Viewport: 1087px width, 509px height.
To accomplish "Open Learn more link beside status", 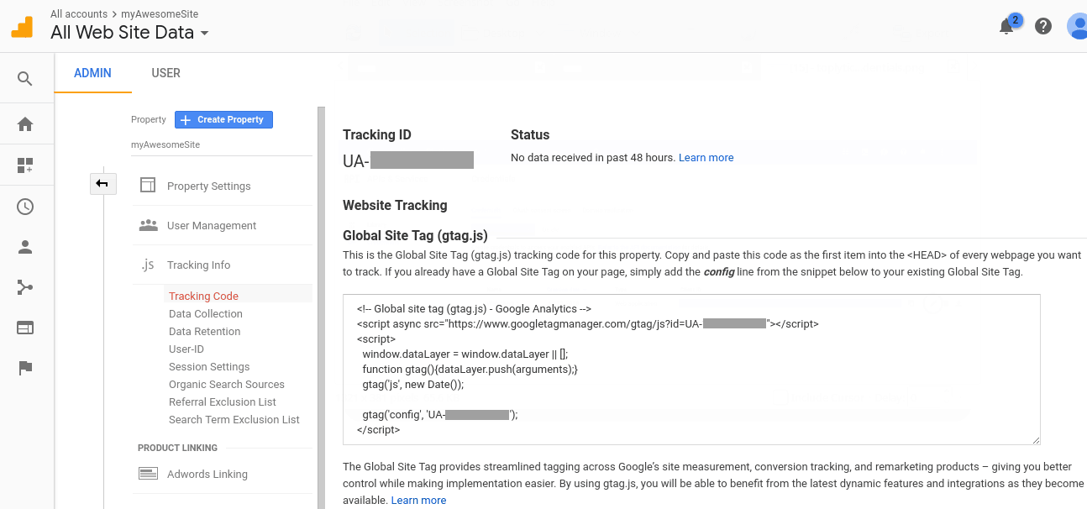I will click(x=706, y=158).
